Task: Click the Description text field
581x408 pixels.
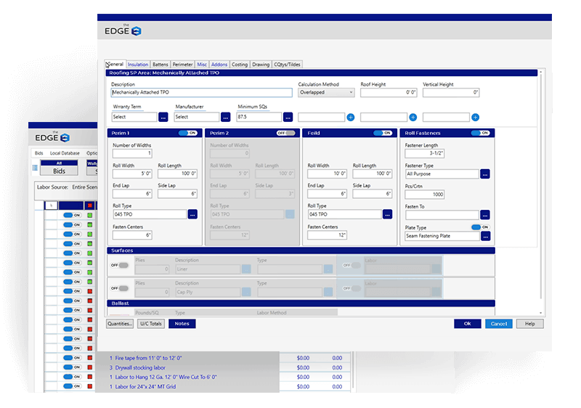Action: click(x=202, y=92)
